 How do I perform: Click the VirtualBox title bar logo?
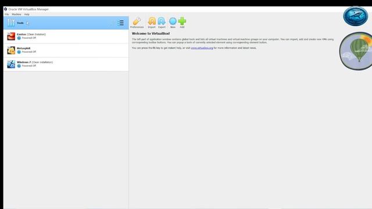pyautogui.click(x=5, y=9)
